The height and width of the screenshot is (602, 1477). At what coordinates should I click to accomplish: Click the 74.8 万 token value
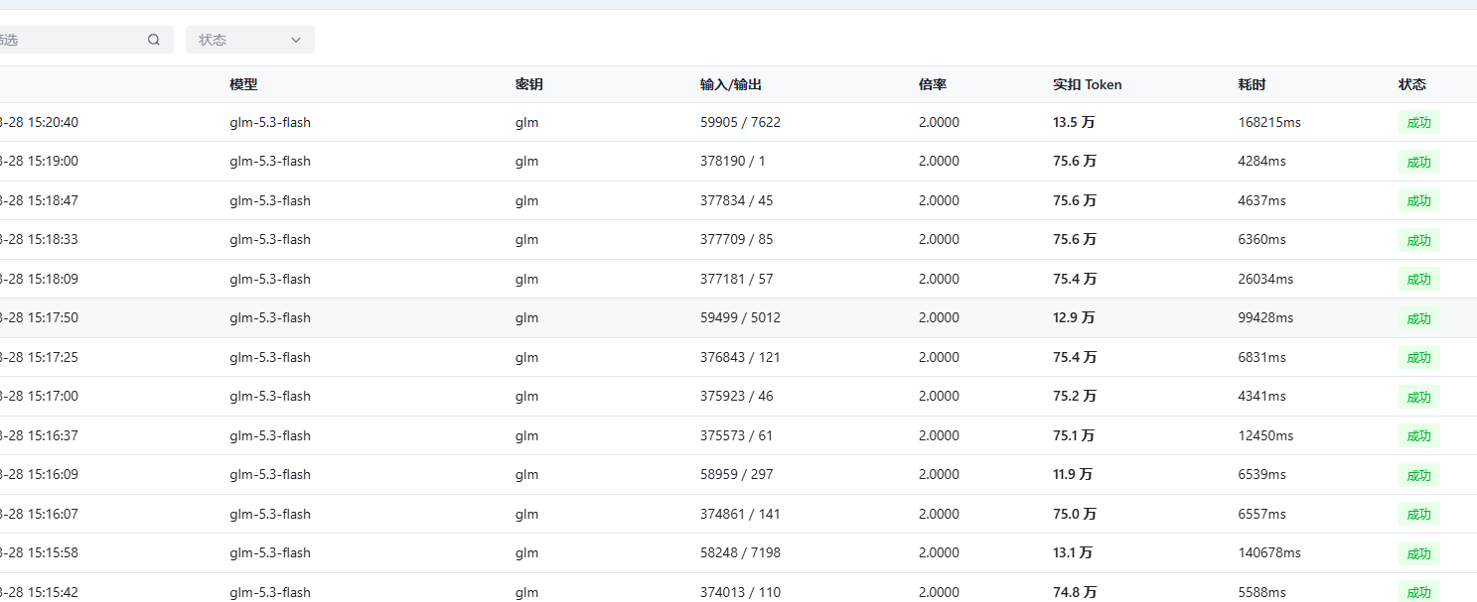point(1075,592)
